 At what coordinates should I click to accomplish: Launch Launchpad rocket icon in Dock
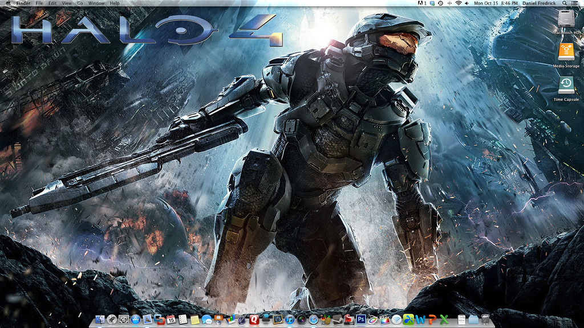[x=112, y=319]
